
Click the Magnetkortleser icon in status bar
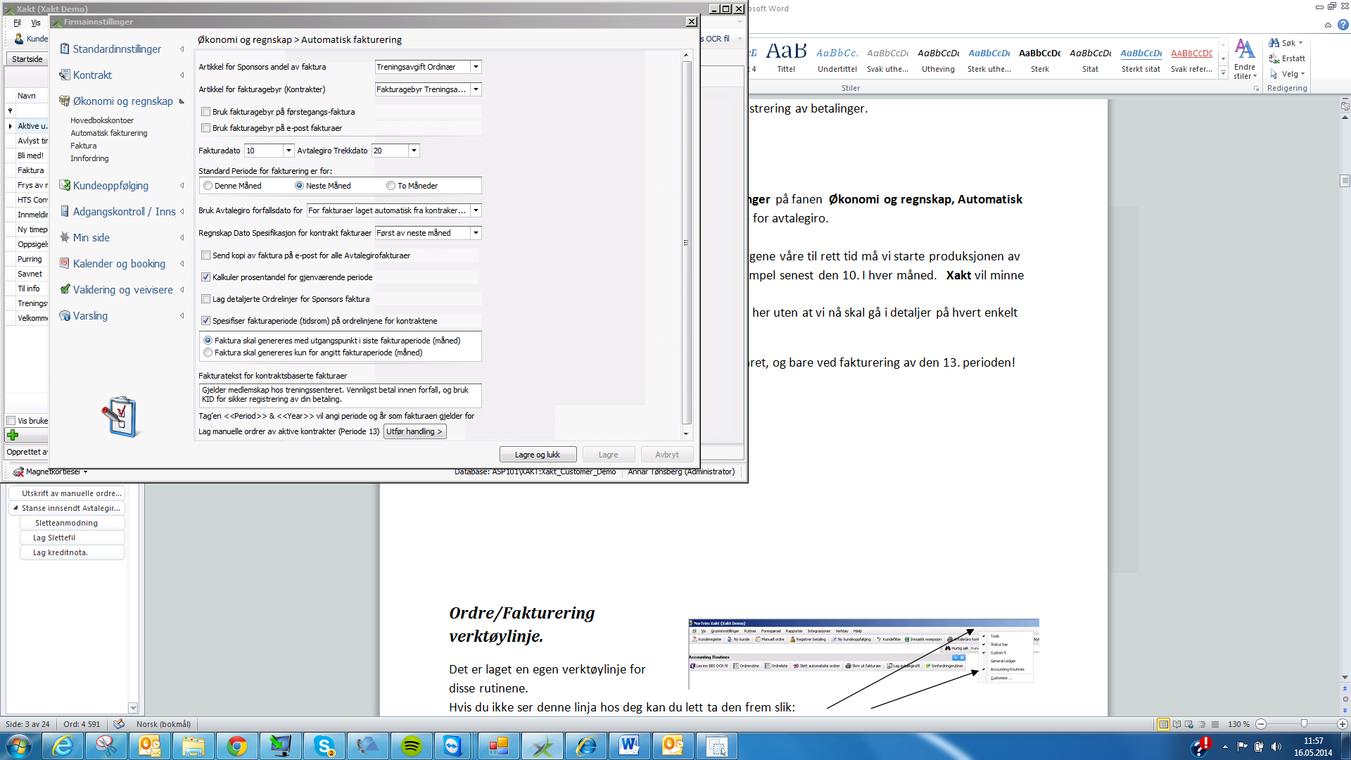(x=18, y=471)
